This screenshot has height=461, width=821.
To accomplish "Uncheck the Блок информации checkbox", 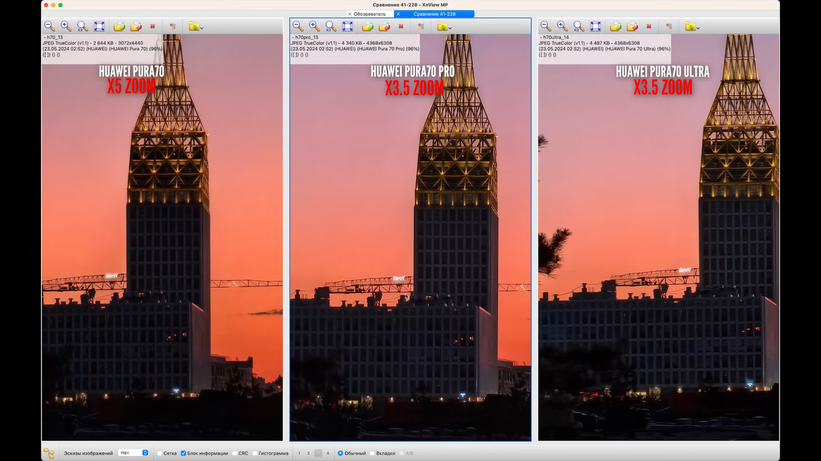I will [x=183, y=453].
